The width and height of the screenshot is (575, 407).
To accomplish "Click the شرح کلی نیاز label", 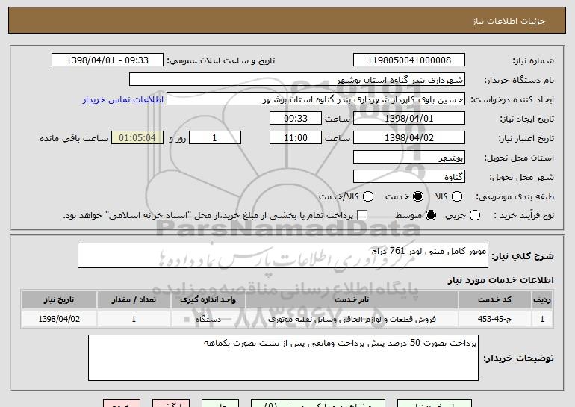I will click(523, 256).
